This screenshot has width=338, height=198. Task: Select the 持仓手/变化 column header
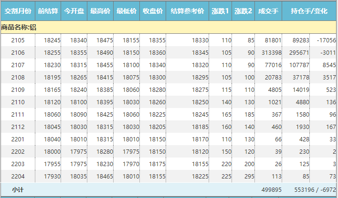tap(309, 10)
